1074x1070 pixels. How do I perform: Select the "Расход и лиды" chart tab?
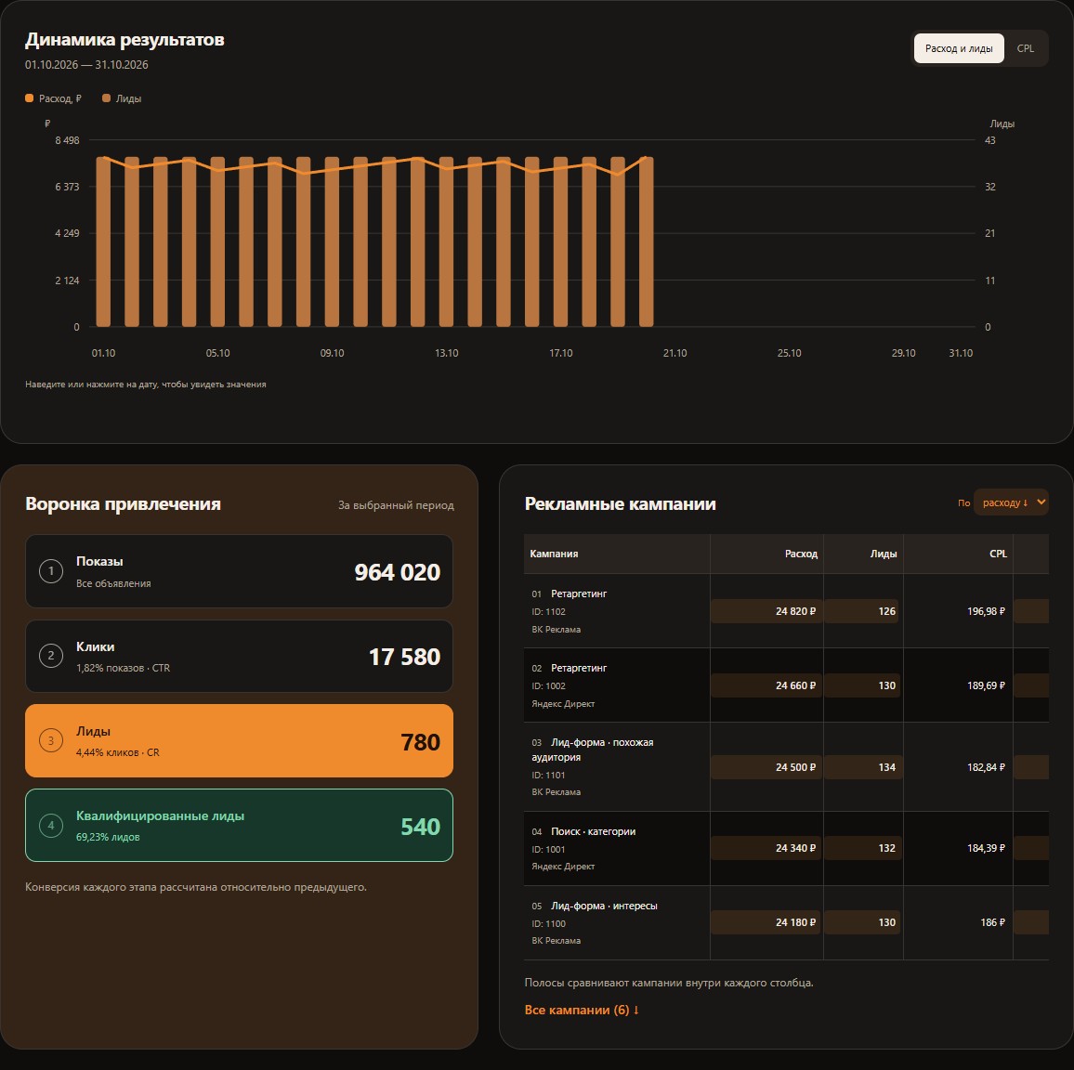point(958,48)
